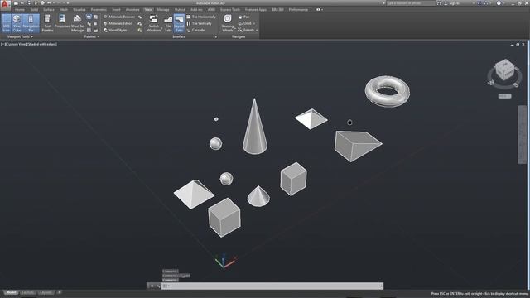Toggle the Navigation Bar display

[31, 23]
